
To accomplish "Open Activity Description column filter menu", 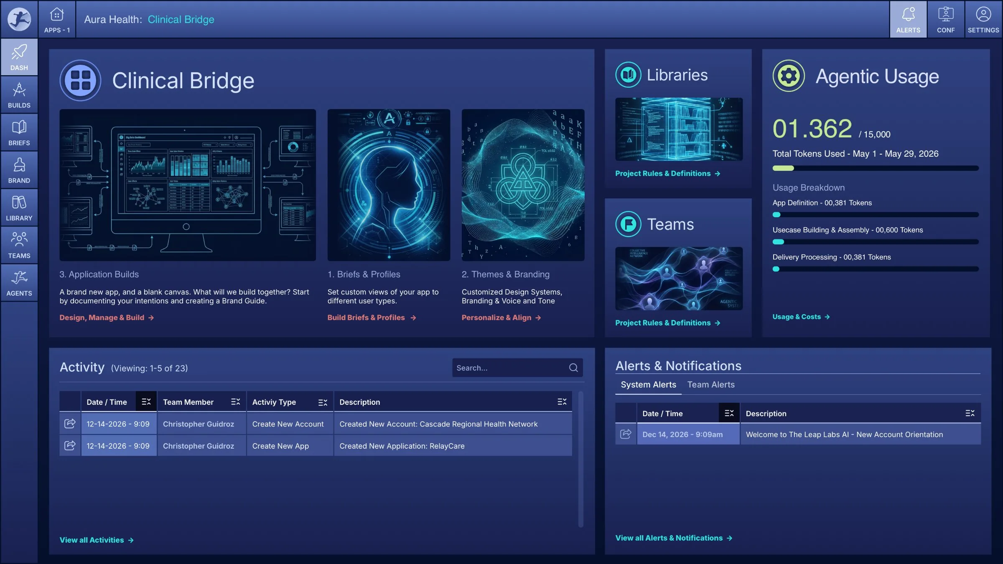I will pyautogui.click(x=562, y=401).
